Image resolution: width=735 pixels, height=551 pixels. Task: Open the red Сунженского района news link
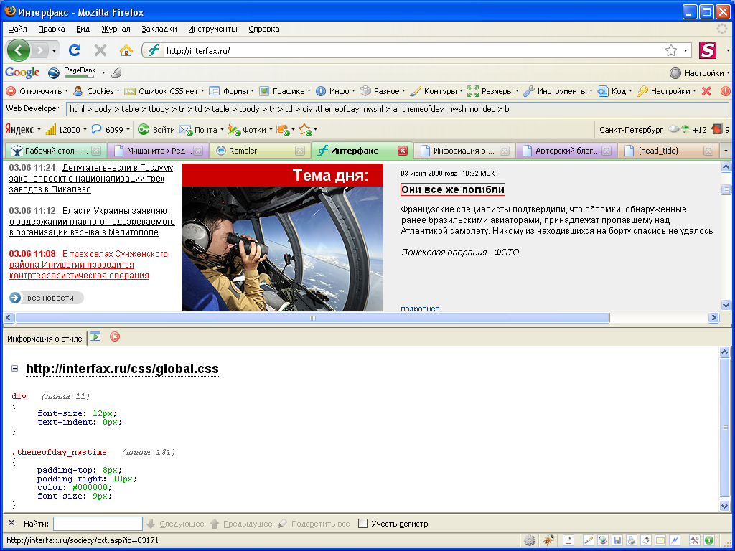[x=88, y=265]
